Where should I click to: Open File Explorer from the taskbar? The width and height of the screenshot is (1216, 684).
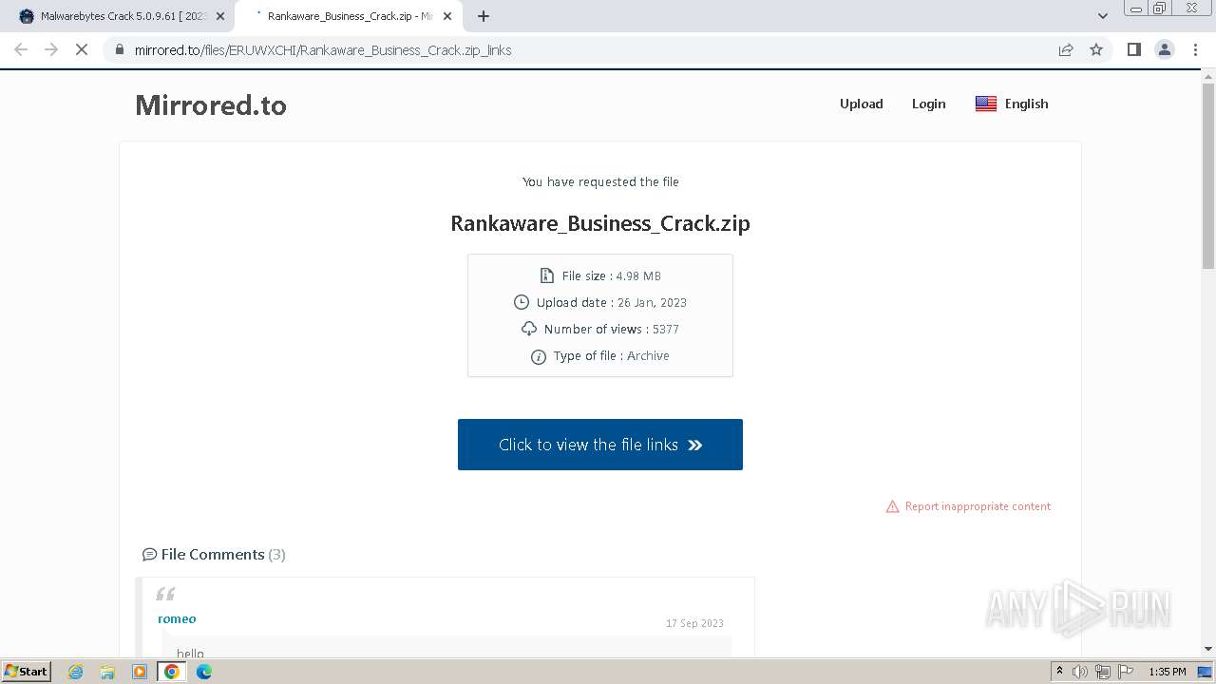pos(107,672)
